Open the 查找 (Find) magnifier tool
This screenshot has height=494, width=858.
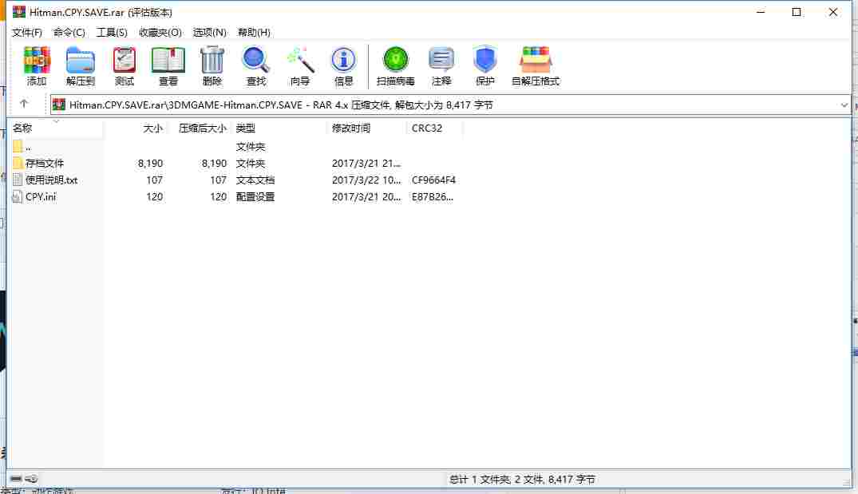(256, 60)
